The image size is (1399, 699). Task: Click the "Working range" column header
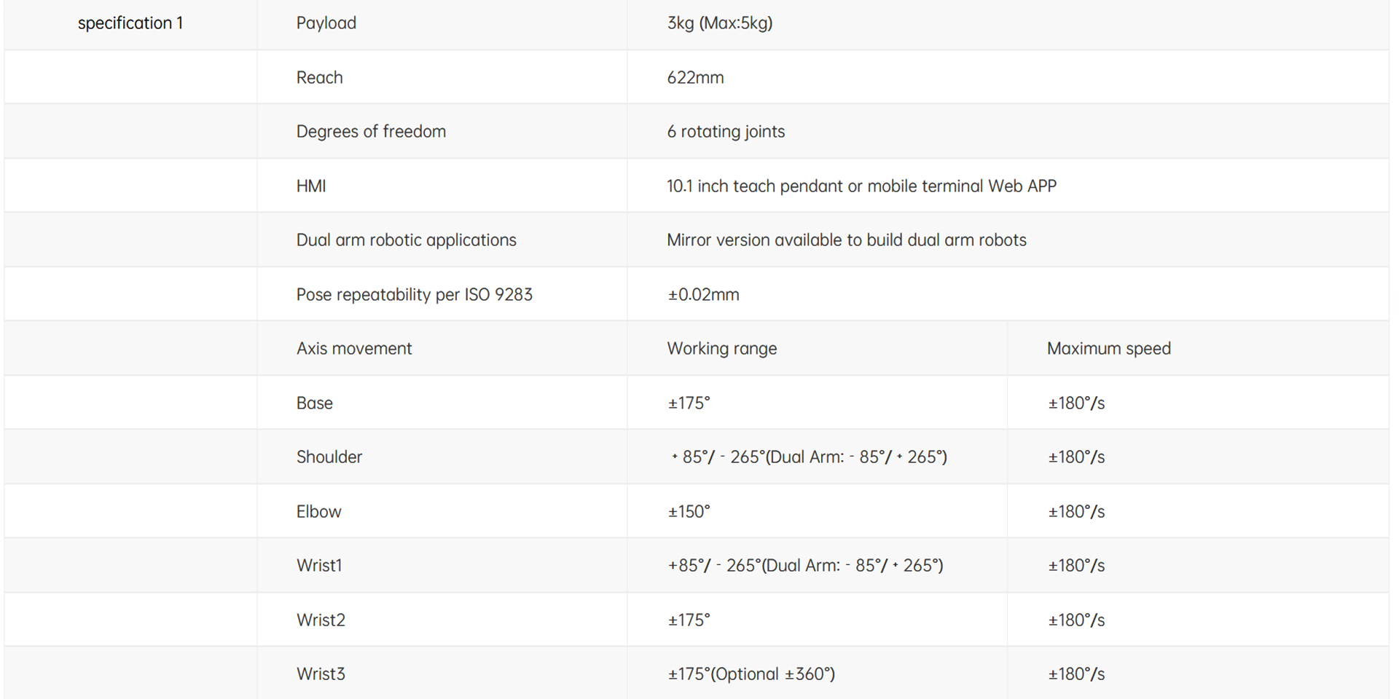pyautogui.click(x=721, y=349)
